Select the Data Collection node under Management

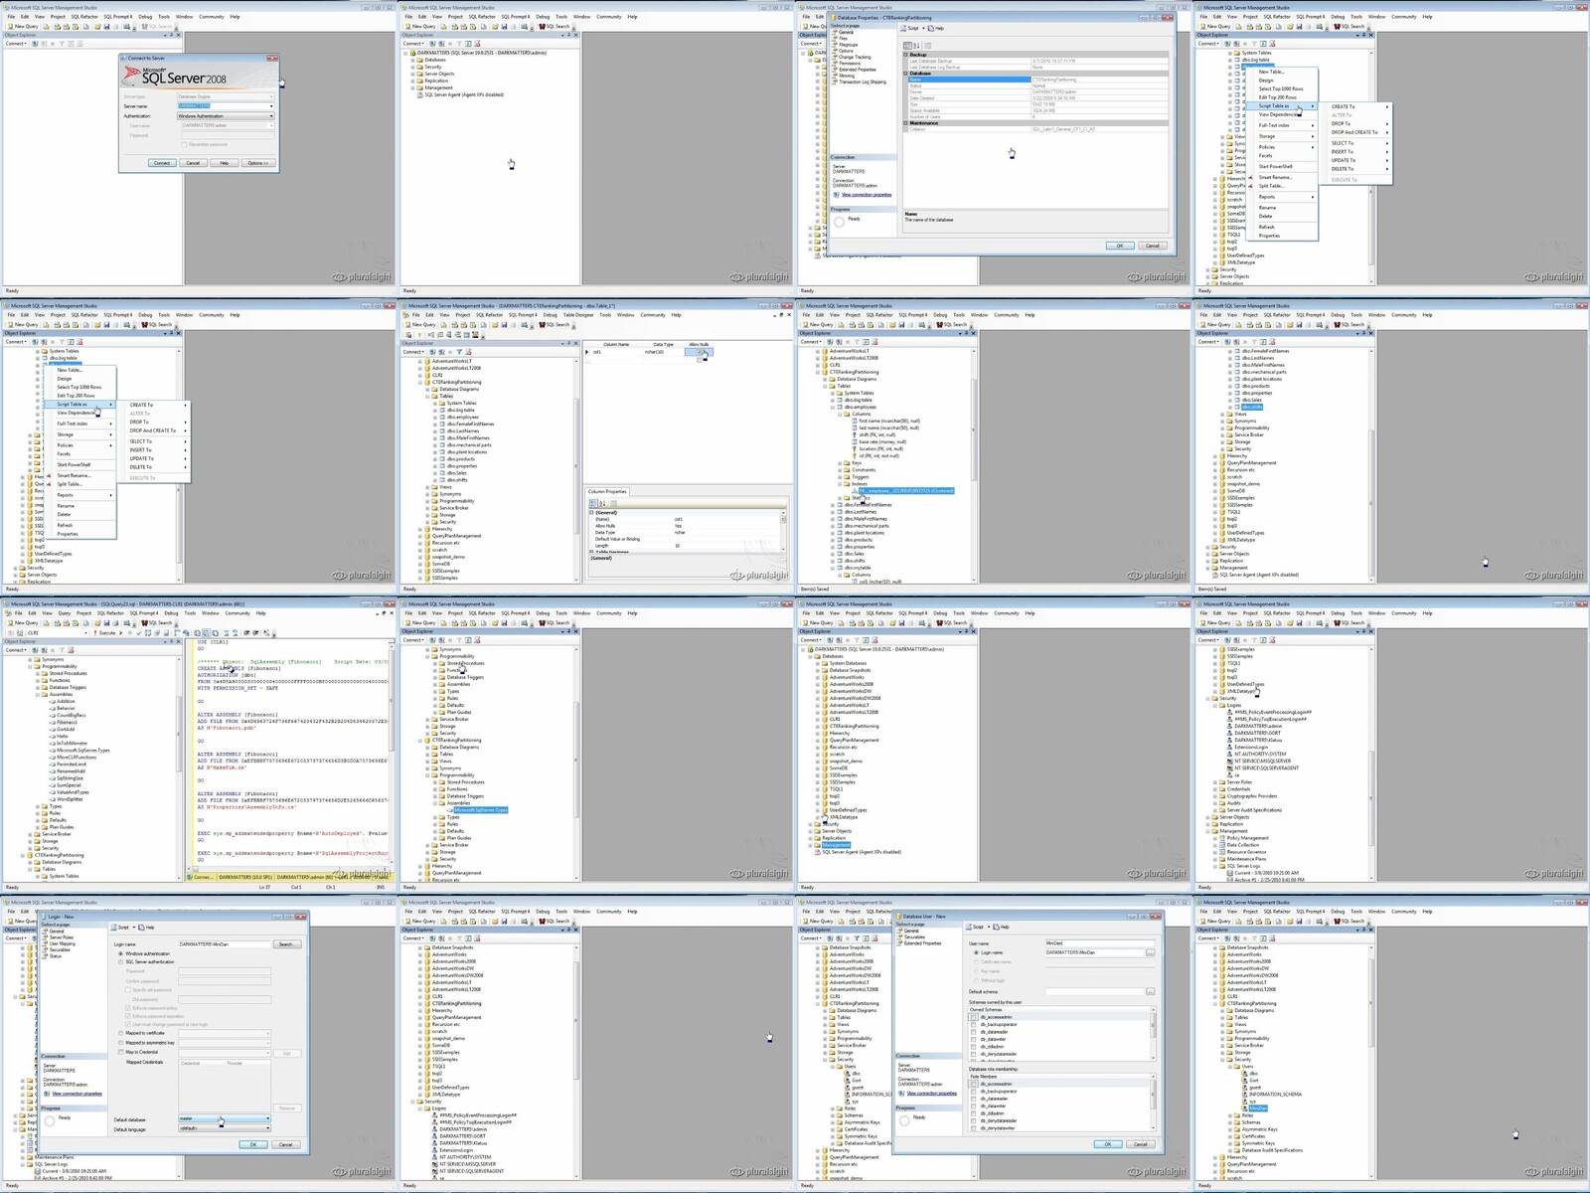(x=1242, y=845)
